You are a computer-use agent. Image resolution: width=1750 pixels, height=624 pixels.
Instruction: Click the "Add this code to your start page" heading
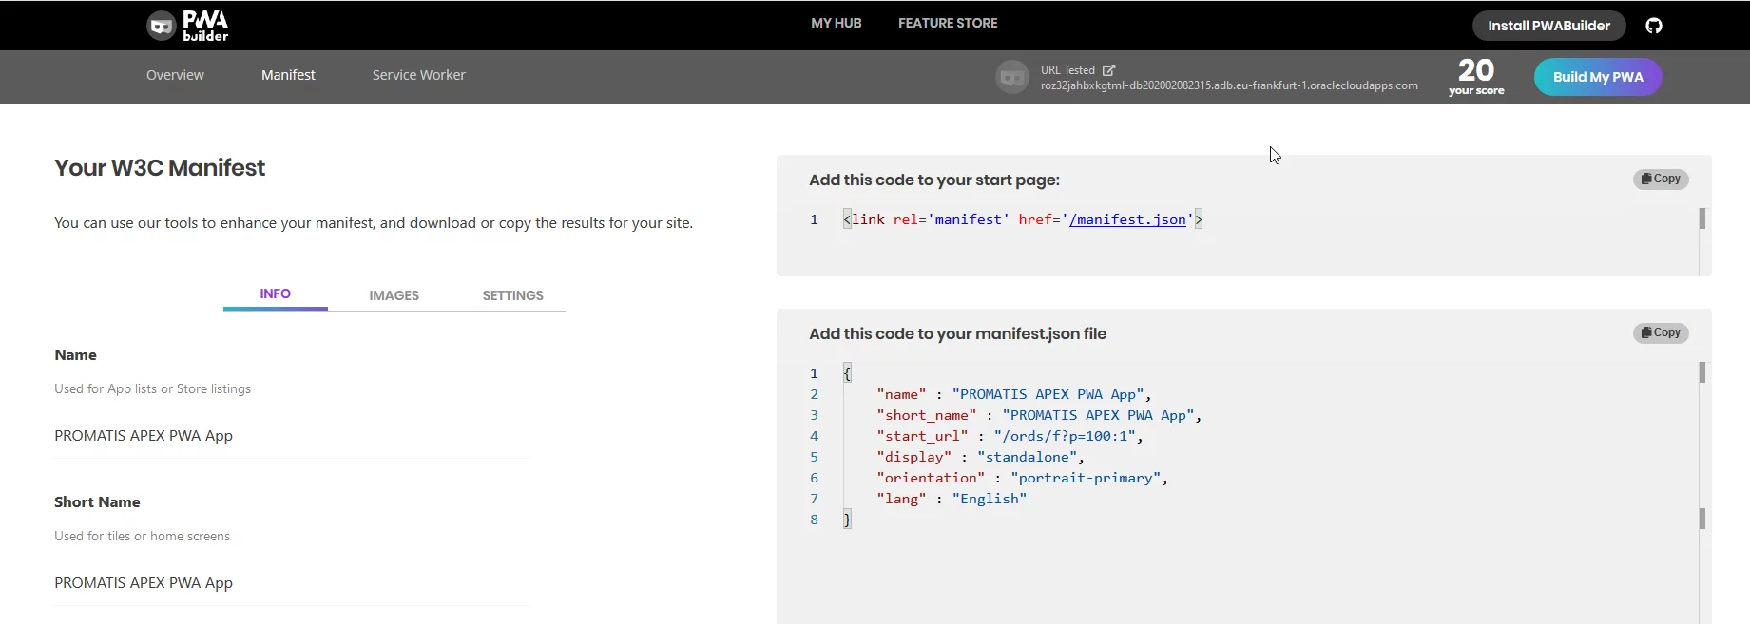coord(934,180)
